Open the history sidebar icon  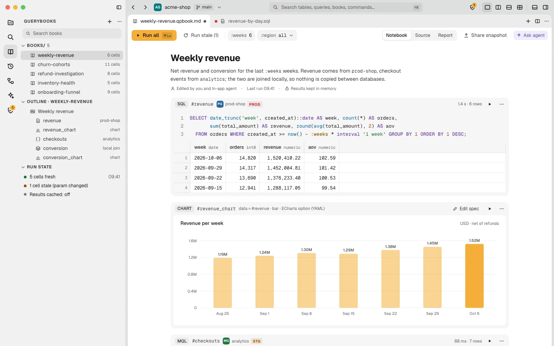11,67
